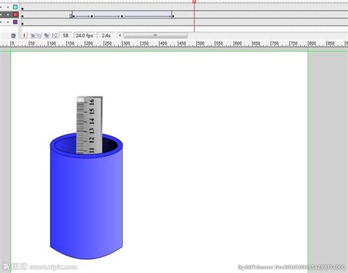Image resolution: width=348 pixels, height=273 pixels.
Task: Toggle the cyan layer outline color box
Action: tap(15, 7)
